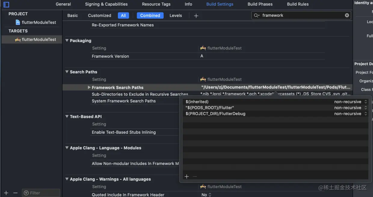
Task: Click the PROJECT sidebar heading
Action: tap(18, 14)
